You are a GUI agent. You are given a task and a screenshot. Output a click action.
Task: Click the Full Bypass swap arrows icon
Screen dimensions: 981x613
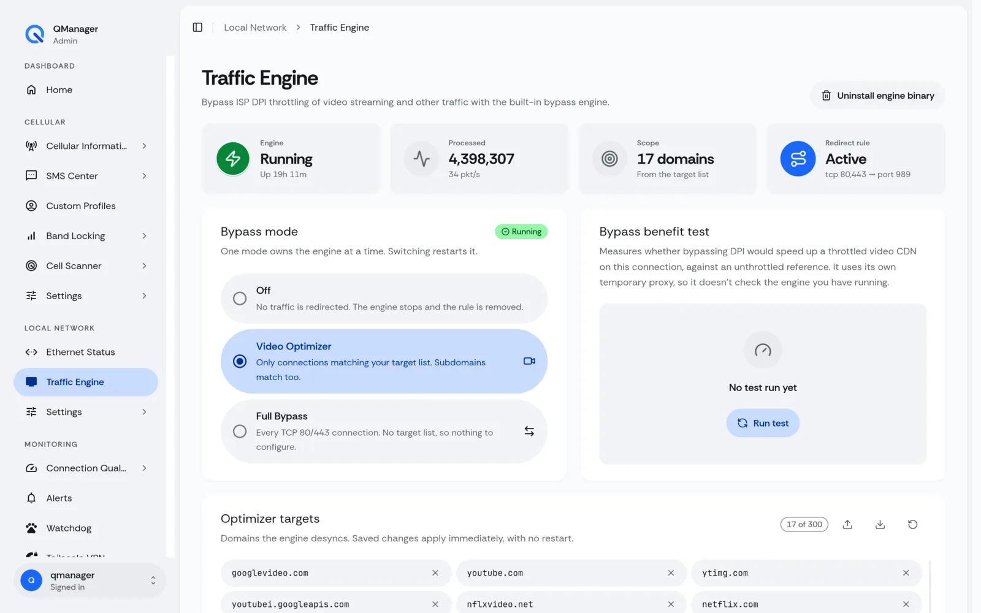(529, 432)
